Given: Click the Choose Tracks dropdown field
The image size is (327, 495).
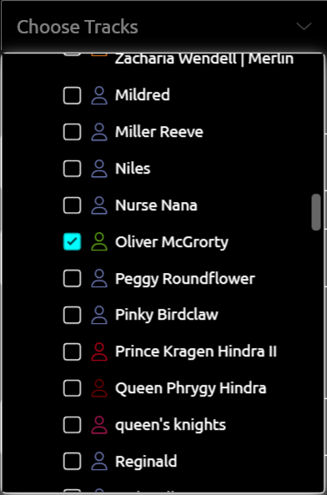Looking at the screenshot, I should pyautogui.click(x=163, y=27).
